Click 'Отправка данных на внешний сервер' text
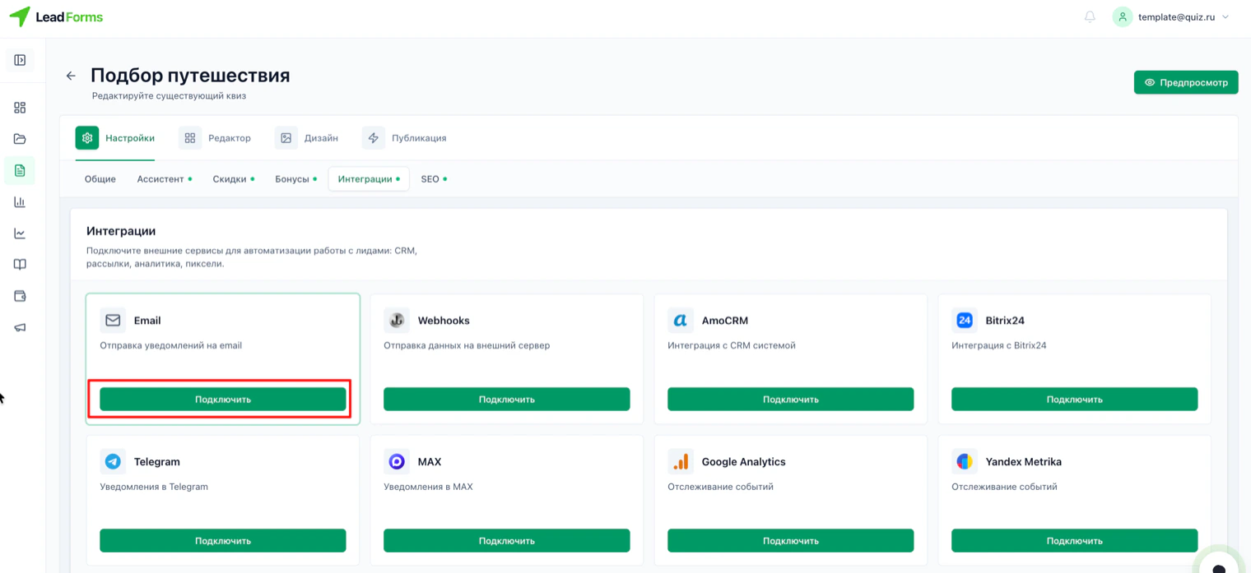Viewport: 1251px width, 573px height. coord(467,345)
